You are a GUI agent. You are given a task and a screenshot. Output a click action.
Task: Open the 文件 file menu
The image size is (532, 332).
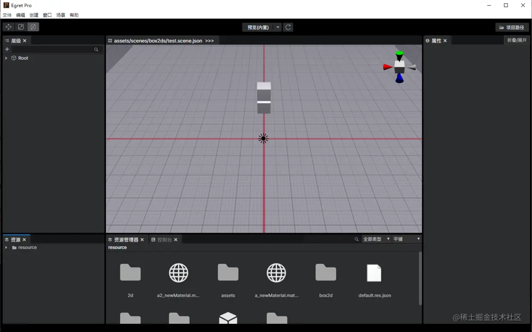click(7, 15)
